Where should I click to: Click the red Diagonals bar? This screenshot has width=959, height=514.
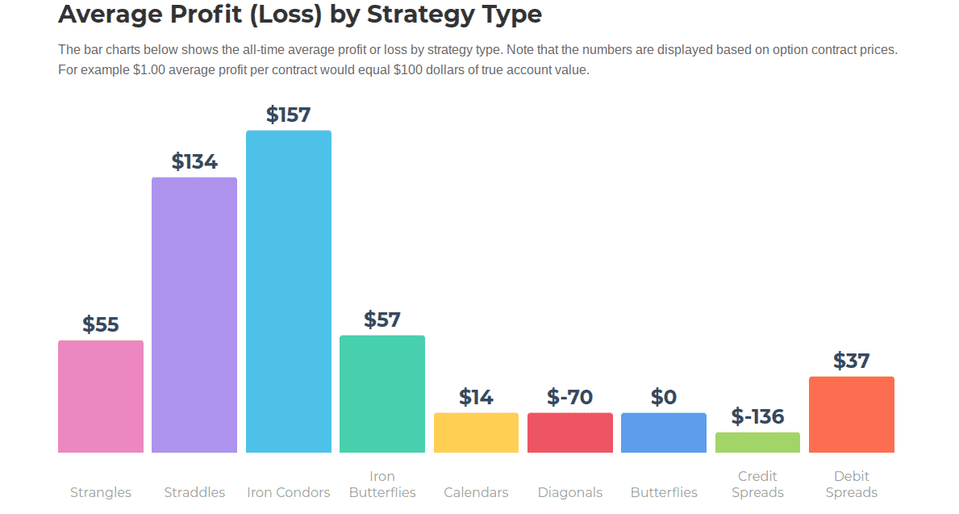point(570,433)
